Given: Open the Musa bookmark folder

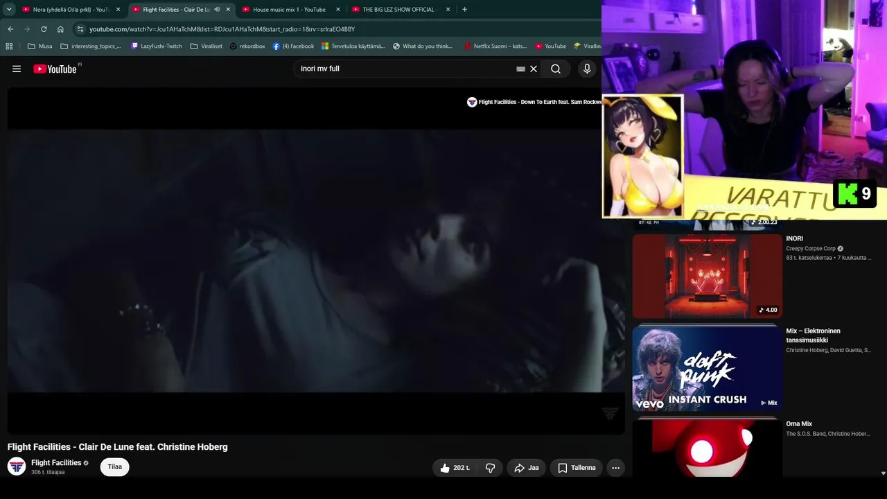Looking at the screenshot, I should tap(39, 46).
